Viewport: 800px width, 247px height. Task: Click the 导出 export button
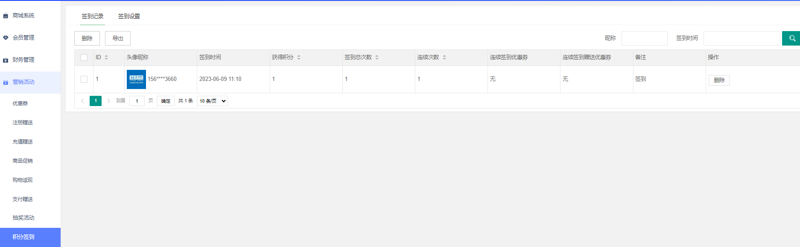[x=118, y=38]
